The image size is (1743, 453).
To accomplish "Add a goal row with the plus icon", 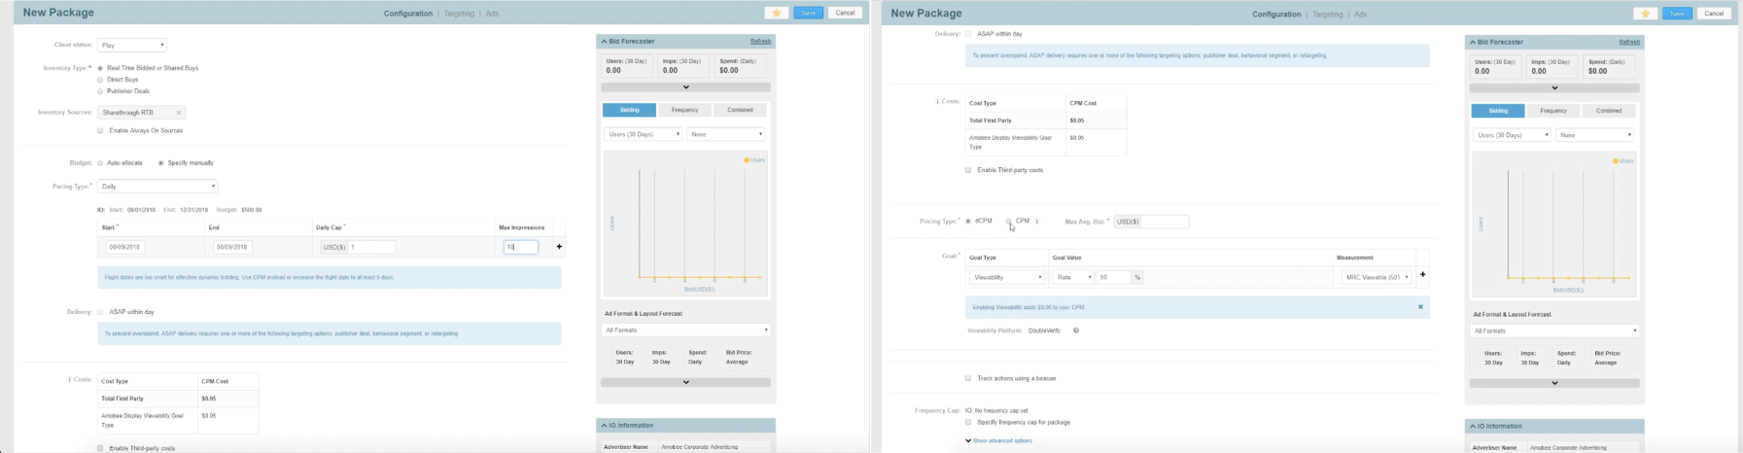I will click(1422, 275).
